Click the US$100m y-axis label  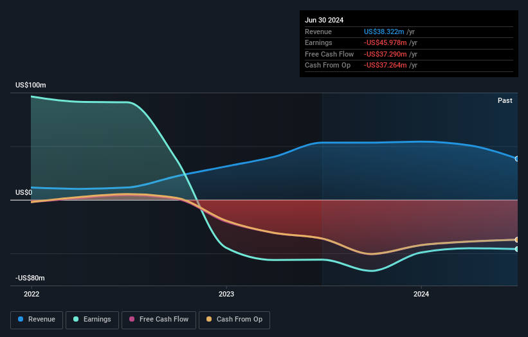pos(31,85)
